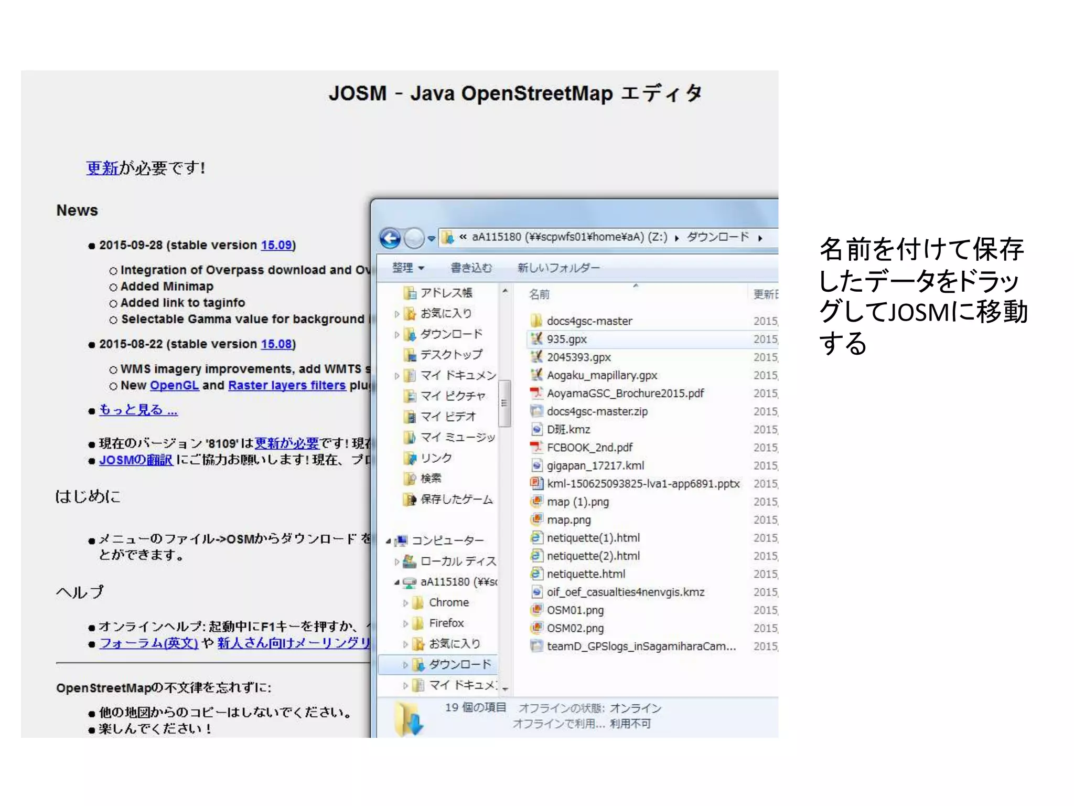Select マイ ピクチャ in navigation tree
The image size is (1074, 806).
[x=453, y=396]
